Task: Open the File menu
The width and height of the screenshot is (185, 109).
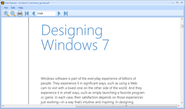Action: point(6,8)
